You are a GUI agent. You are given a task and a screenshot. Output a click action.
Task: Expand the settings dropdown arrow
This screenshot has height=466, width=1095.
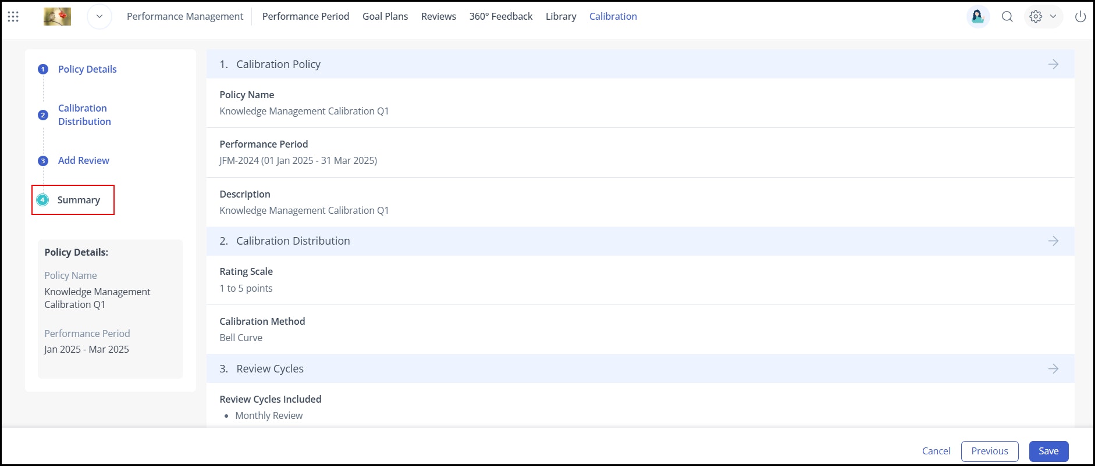pos(1053,17)
